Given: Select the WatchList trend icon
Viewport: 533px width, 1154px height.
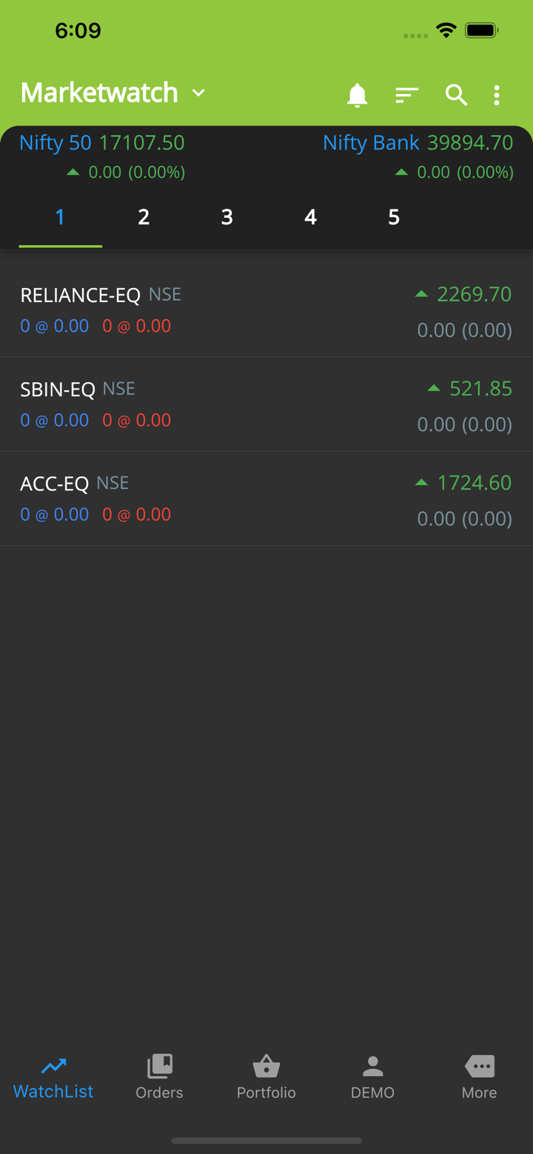Looking at the screenshot, I should tap(53, 1067).
